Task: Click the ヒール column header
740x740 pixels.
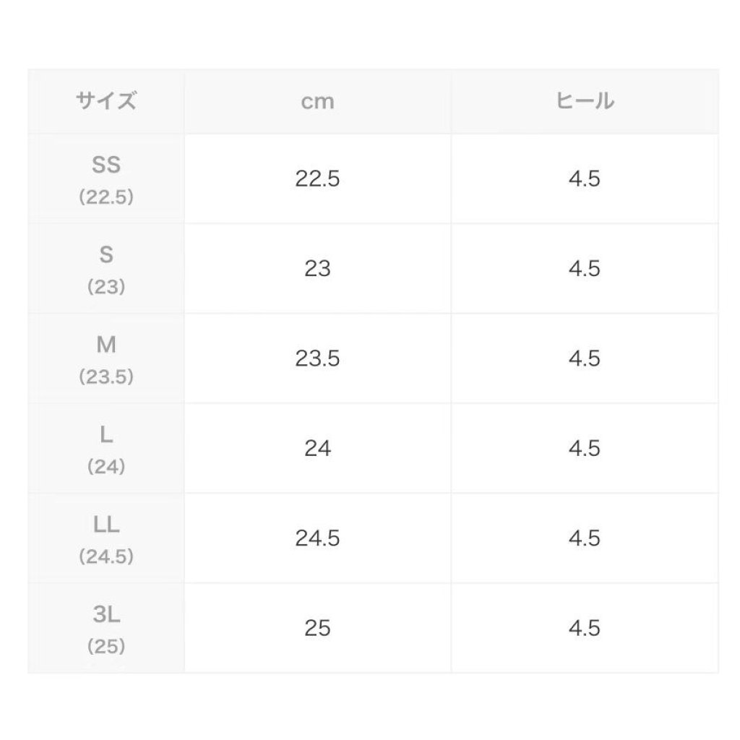Action: [x=584, y=101]
